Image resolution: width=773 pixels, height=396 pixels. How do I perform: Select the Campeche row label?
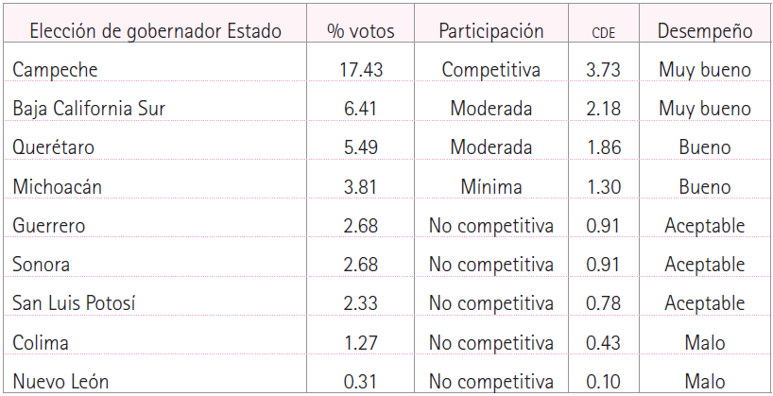coord(56,69)
